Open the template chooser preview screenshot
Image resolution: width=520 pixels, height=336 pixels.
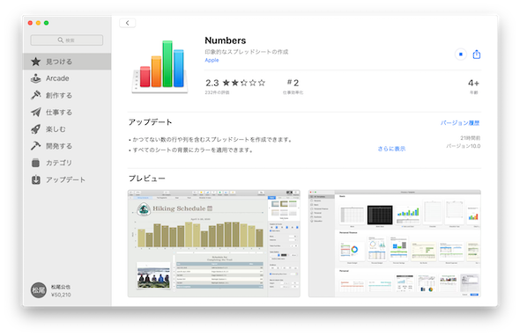(394, 244)
